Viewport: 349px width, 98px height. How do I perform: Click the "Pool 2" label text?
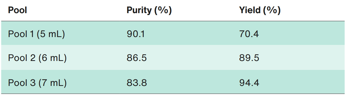click(x=22, y=58)
